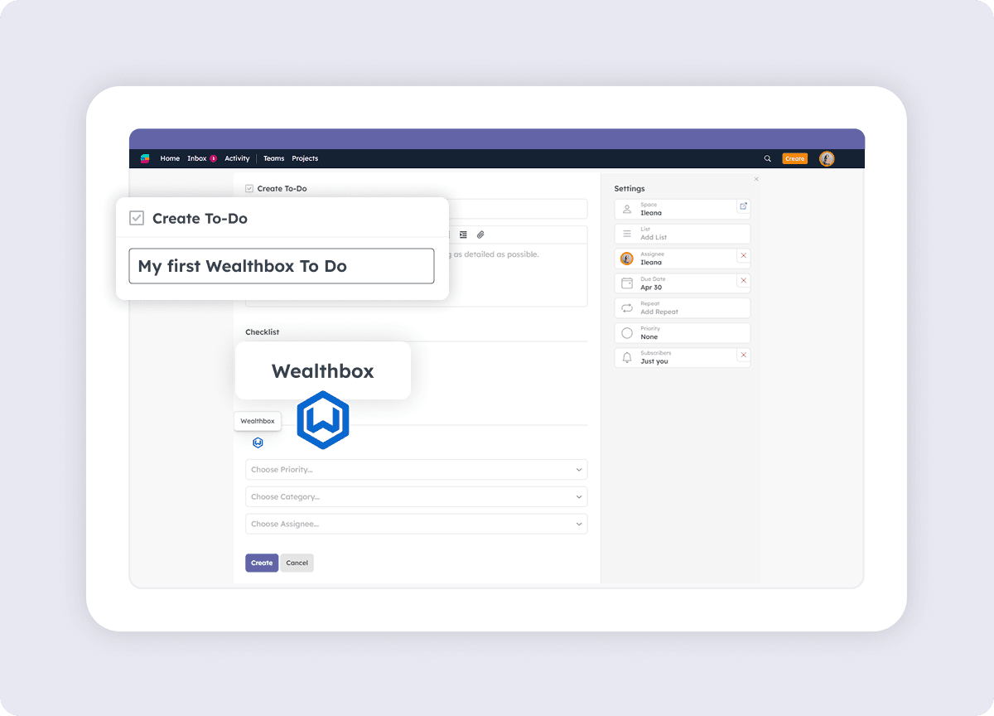
Task: Click the Settings heading text
Action: 630,189
